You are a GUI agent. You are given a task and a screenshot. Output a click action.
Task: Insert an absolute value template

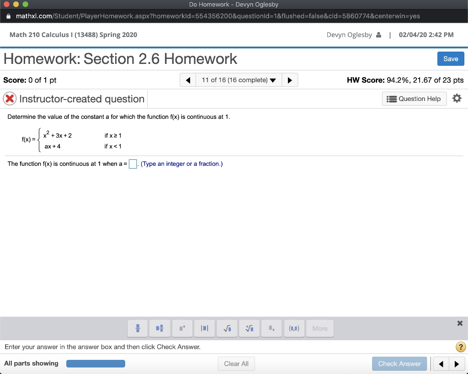point(204,328)
